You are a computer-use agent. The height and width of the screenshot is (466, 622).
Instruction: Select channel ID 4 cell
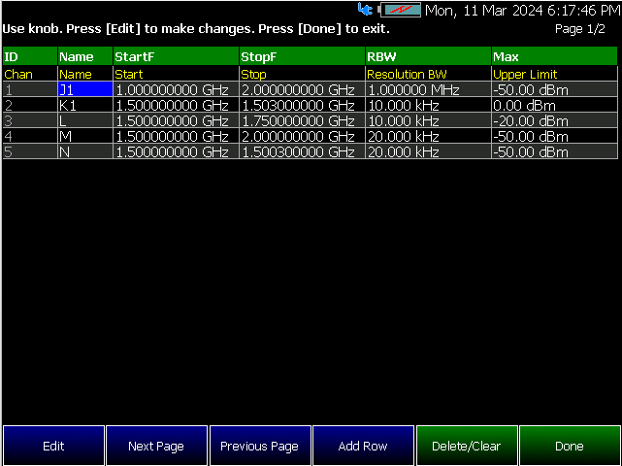pos(30,136)
